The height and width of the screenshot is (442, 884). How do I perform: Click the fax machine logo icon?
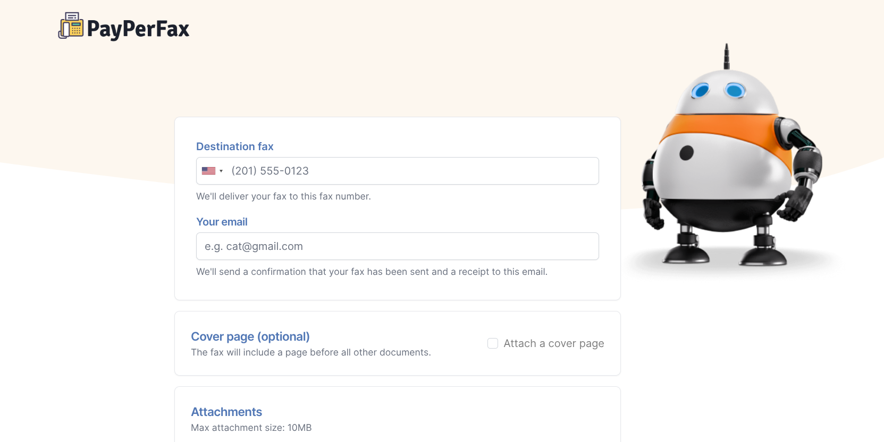(71, 25)
